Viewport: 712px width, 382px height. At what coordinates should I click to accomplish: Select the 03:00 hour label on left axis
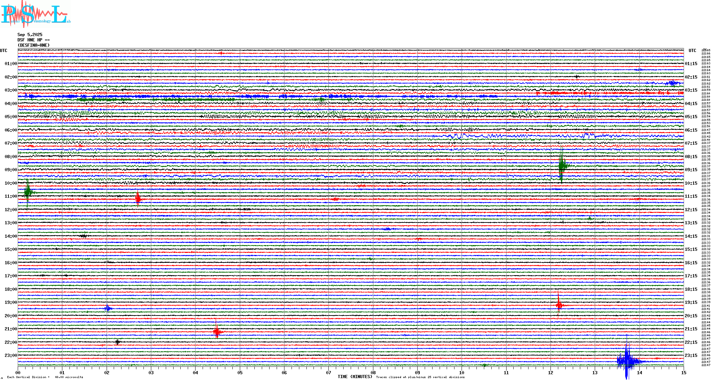pos(11,90)
